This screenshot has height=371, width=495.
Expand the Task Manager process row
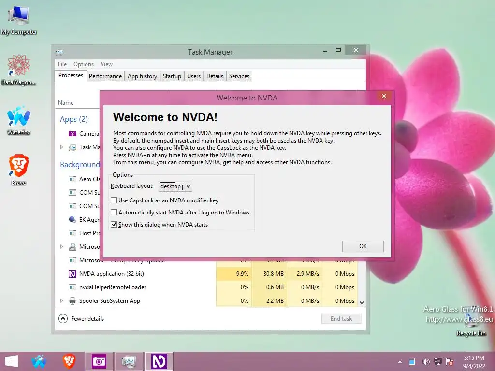point(61,147)
